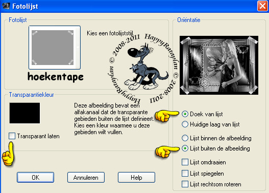Click the orientation preview image
The image size is (269, 193).
[x=219, y=65]
